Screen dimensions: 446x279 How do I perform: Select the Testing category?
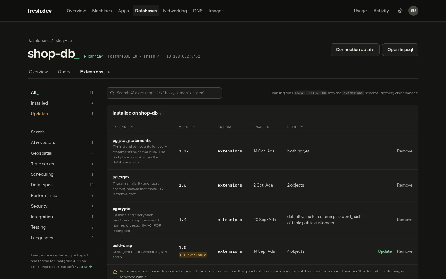[62, 227]
